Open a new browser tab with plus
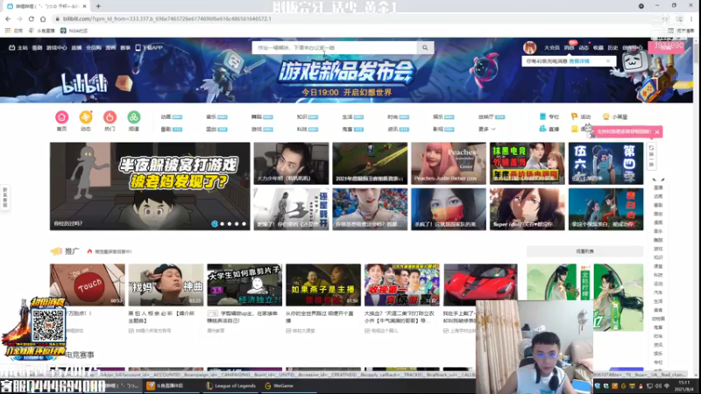Viewport: 701px width, 394px height. (98, 6)
